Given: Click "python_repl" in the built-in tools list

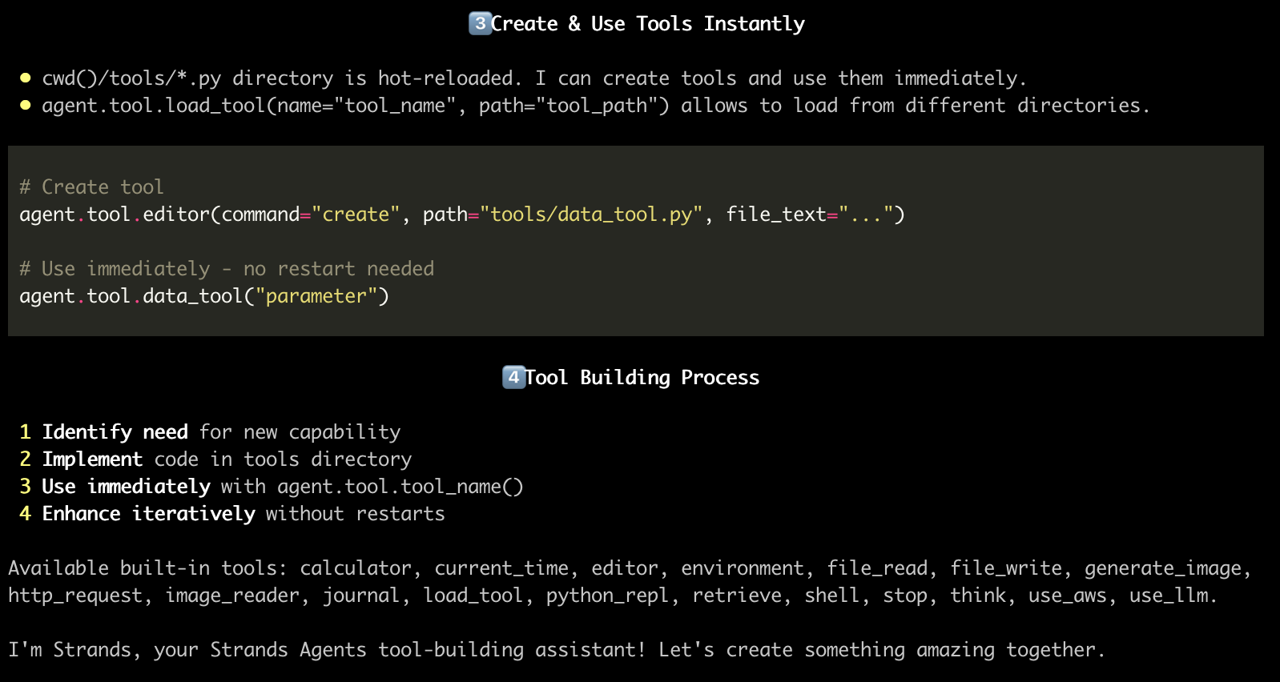Looking at the screenshot, I should (x=607, y=596).
